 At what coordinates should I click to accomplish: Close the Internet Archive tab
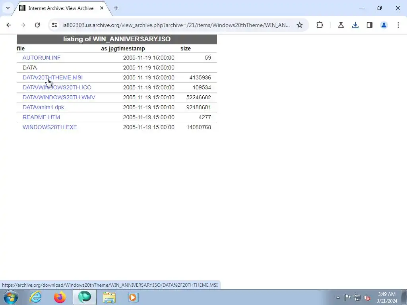[x=102, y=8]
